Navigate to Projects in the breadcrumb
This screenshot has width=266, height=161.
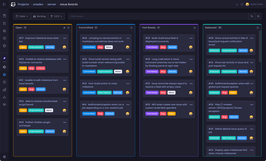click(23, 4)
